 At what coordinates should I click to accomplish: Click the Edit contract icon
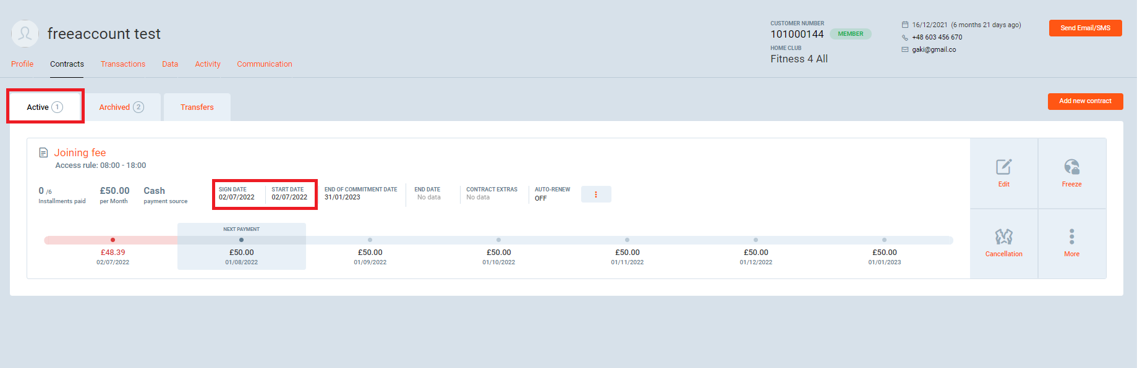pyautogui.click(x=1003, y=167)
